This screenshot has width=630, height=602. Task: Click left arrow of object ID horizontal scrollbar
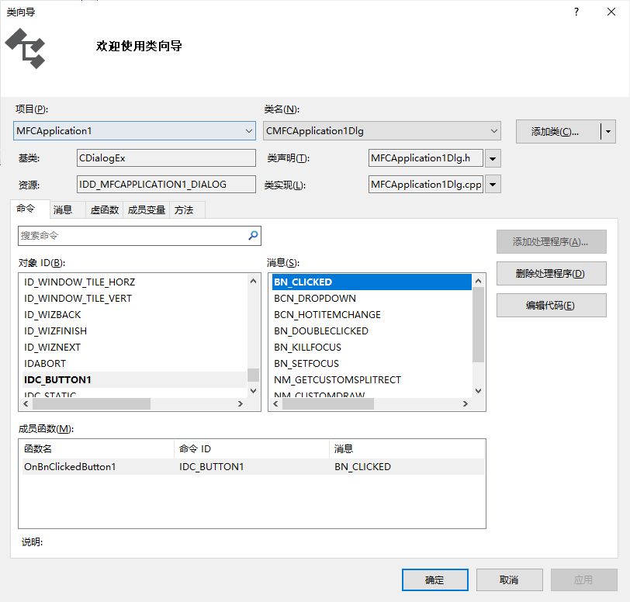tap(26, 404)
